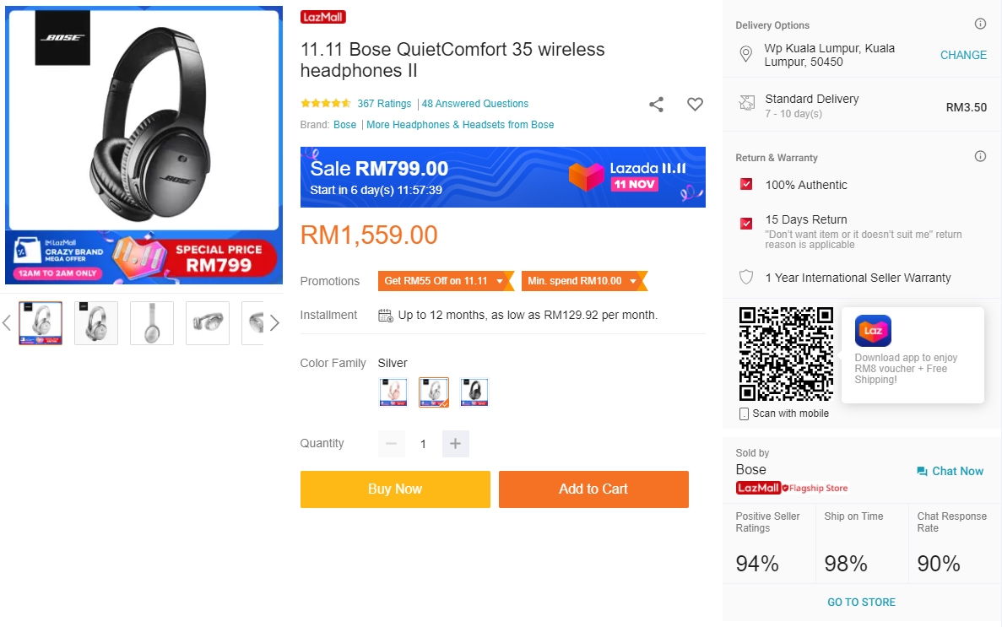Click the share icon
The height and width of the screenshot is (627, 1002).
(656, 105)
